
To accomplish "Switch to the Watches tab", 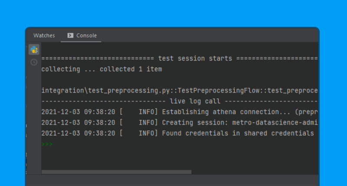I will pos(44,35).
